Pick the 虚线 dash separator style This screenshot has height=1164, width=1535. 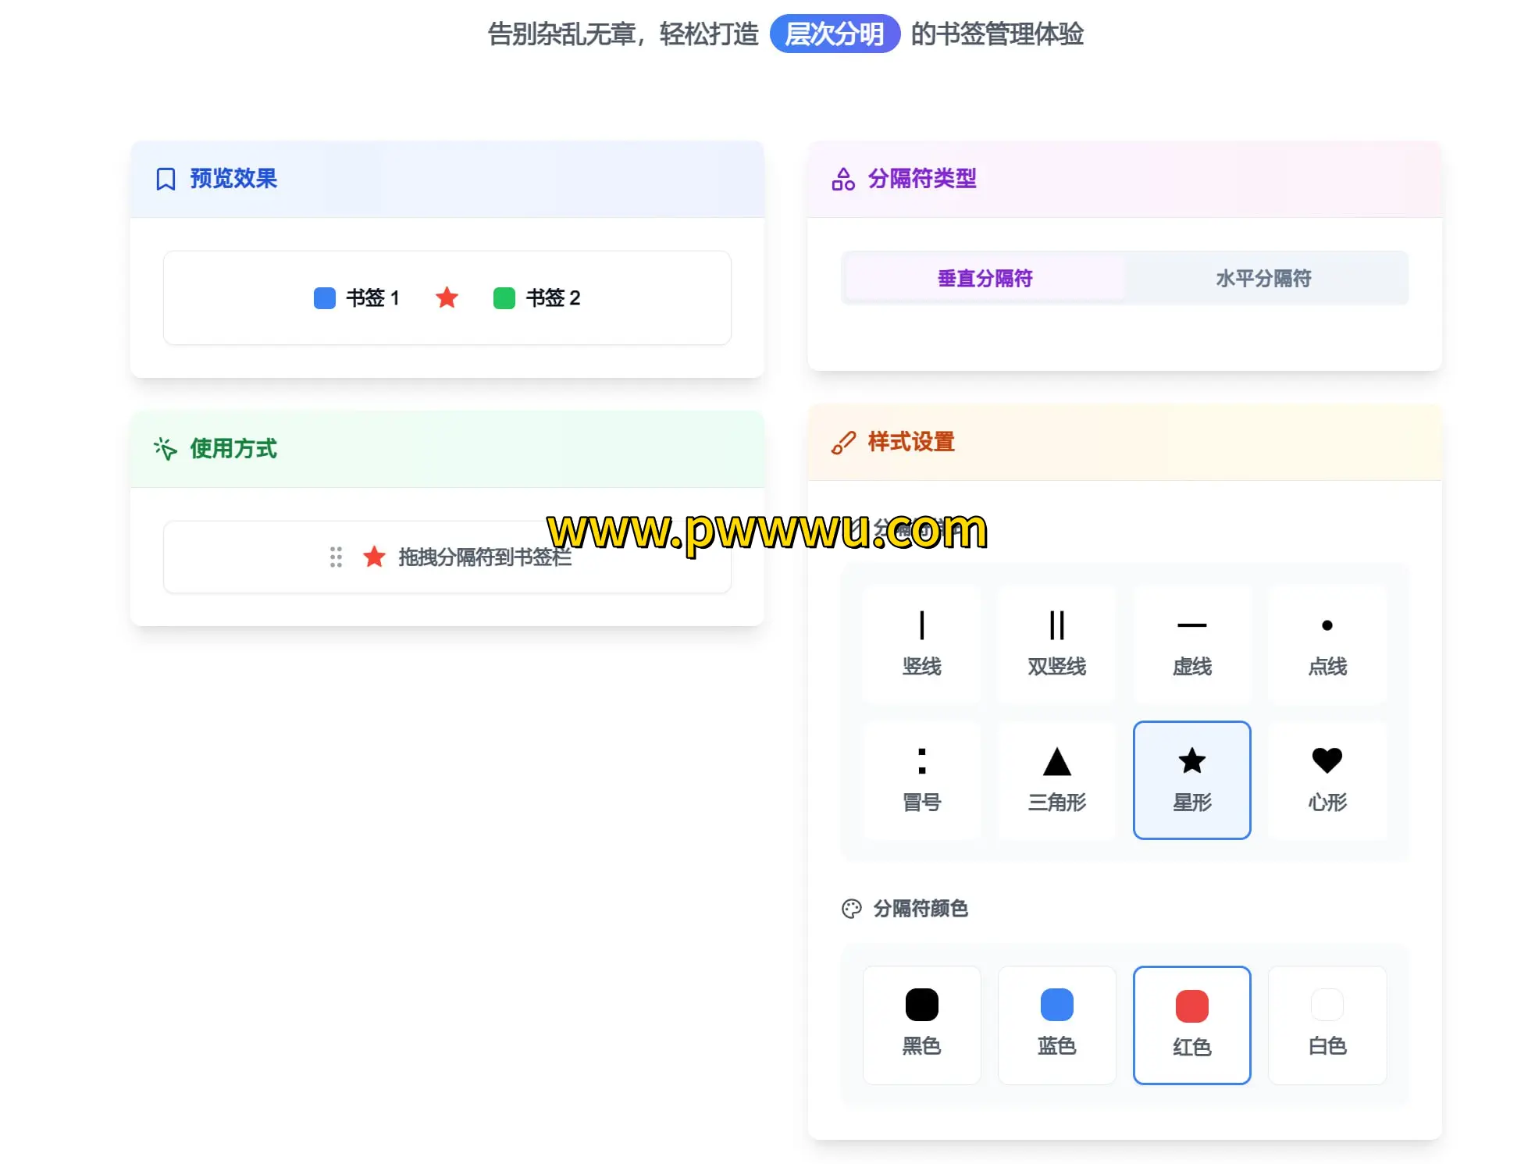tap(1191, 645)
